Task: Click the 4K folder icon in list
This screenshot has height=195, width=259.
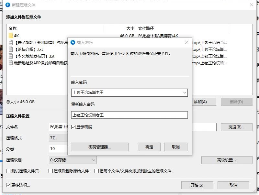Action: point(11,36)
